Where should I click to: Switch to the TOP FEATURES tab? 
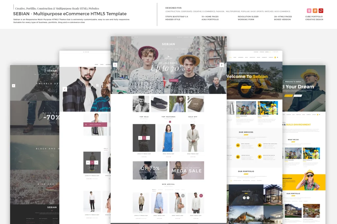[x=168, y=116]
